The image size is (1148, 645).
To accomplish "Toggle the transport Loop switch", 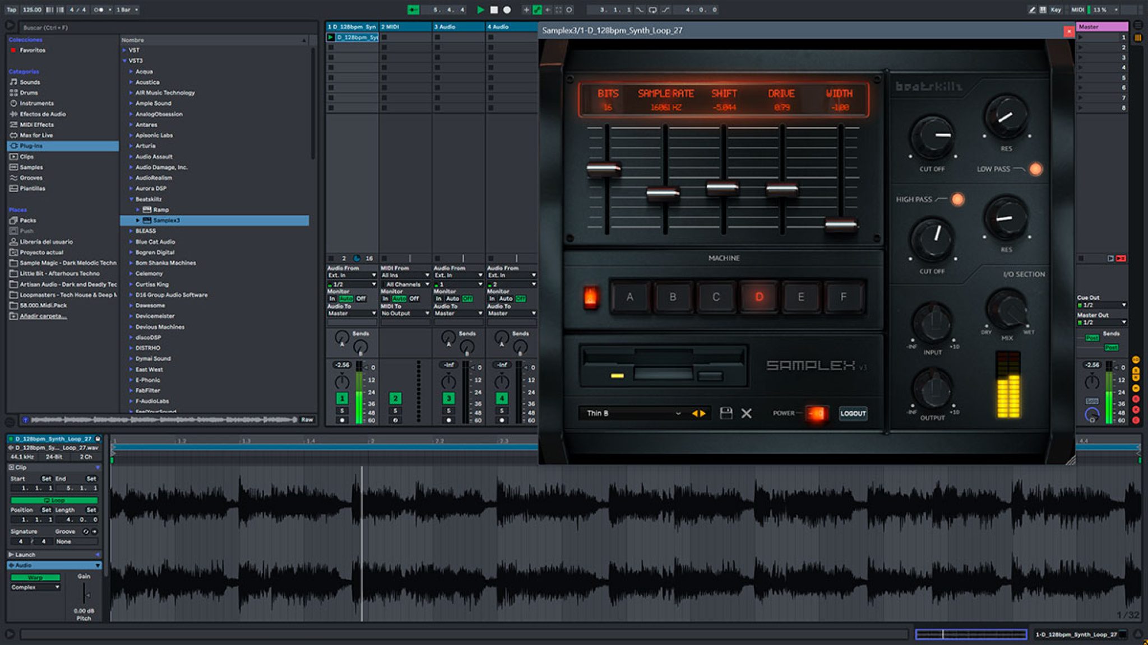I will 653,10.
